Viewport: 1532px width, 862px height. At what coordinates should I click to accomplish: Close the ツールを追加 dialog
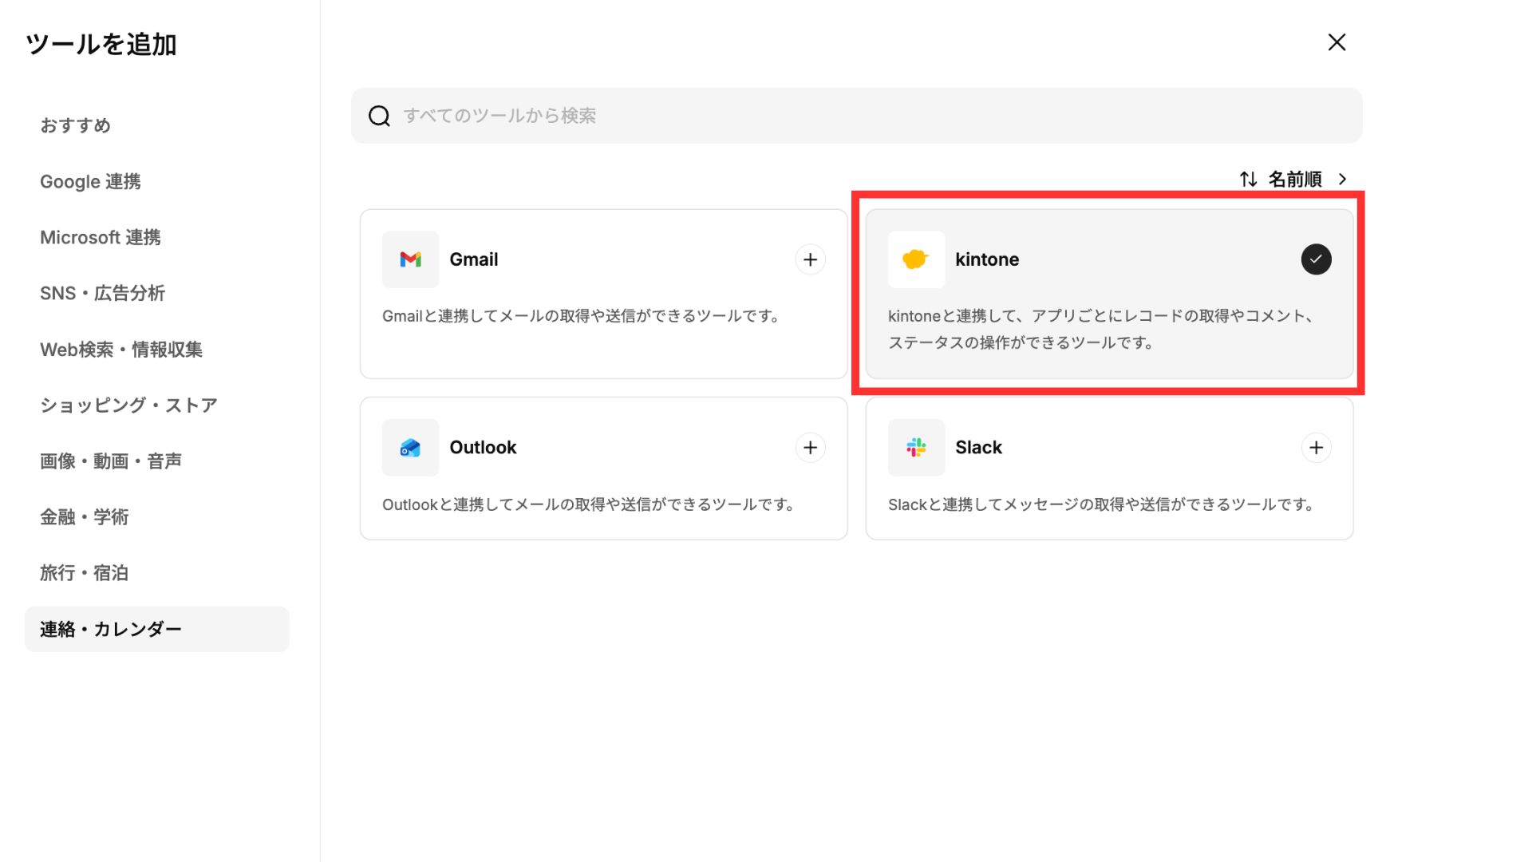tap(1337, 42)
